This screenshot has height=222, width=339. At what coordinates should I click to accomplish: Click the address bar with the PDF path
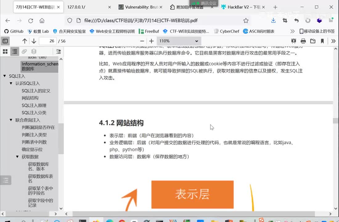157,21
